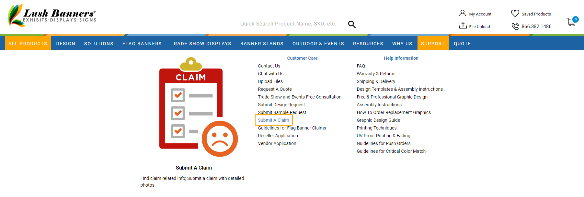Open the Flag Banners menu
The width and height of the screenshot is (584, 197).
pyautogui.click(x=142, y=44)
